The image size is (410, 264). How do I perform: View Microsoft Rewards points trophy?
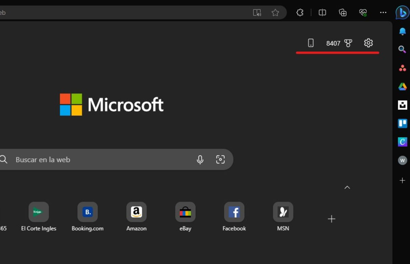click(x=348, y=43)
